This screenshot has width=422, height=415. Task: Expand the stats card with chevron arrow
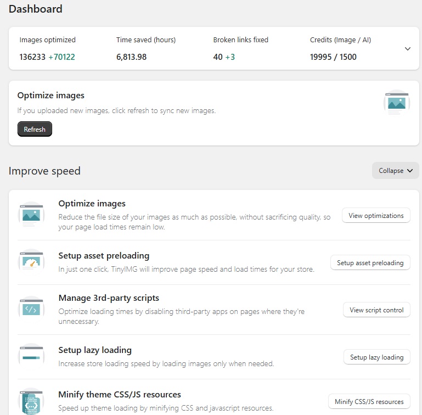[407, 49]
